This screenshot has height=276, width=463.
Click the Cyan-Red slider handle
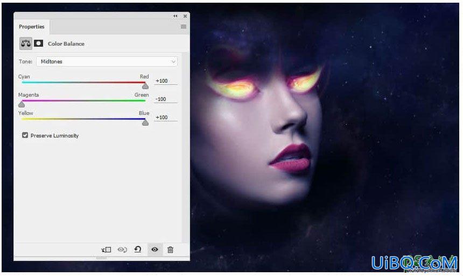coord(145,86)
